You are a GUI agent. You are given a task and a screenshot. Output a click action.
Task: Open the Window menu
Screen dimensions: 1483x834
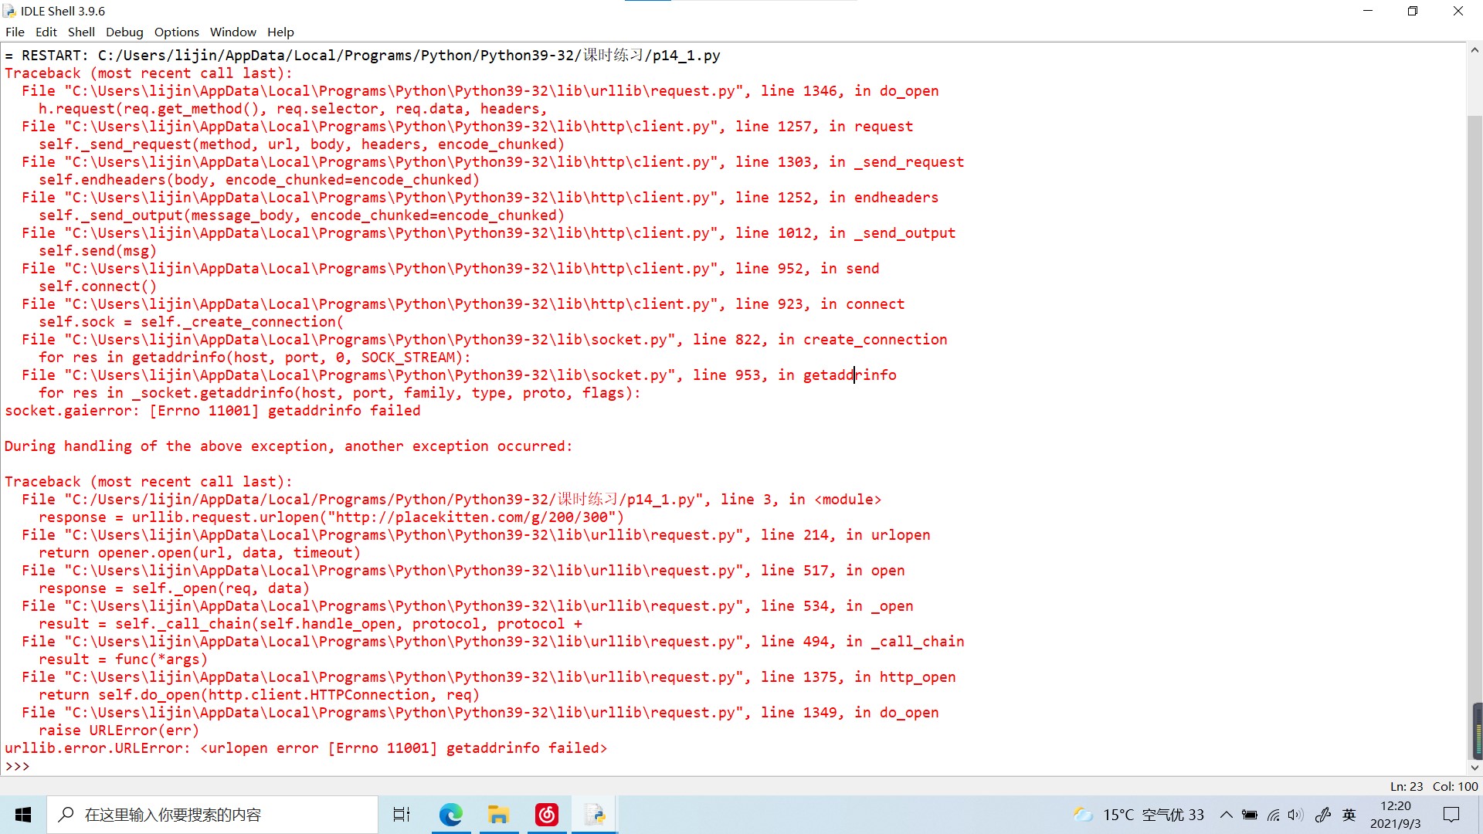point(232,32)
